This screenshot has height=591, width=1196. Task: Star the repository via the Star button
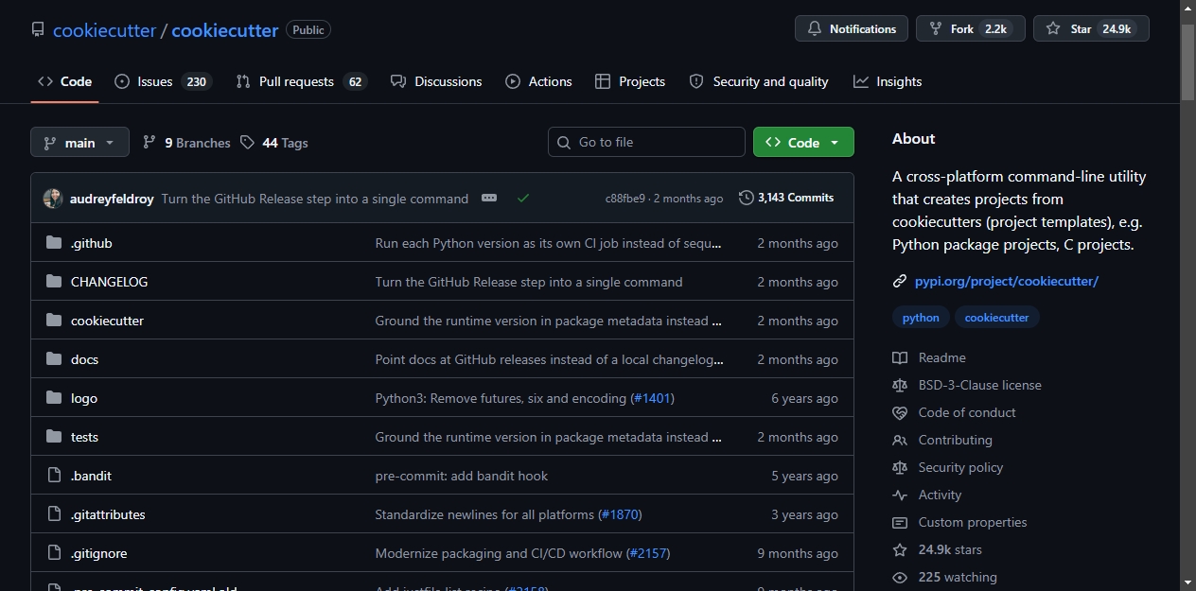1091,29
